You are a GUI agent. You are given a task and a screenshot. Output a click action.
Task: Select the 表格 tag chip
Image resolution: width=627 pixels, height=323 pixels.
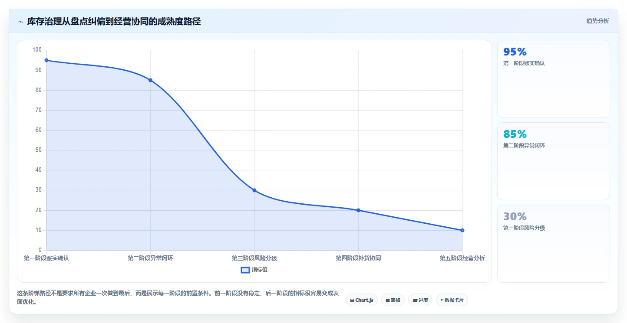coord(393,300)
